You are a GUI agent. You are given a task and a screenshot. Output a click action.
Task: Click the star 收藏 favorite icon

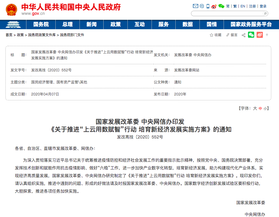pos(212,35)
